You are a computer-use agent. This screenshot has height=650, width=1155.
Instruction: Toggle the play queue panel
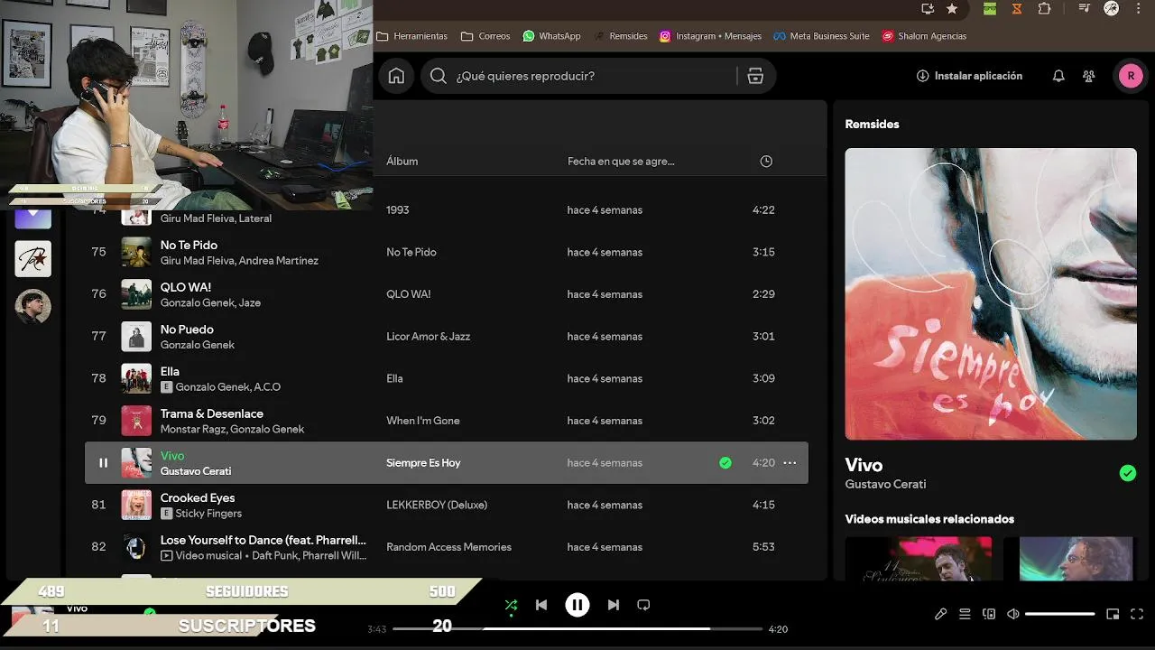pyautogui.click(x=965, y=614)
